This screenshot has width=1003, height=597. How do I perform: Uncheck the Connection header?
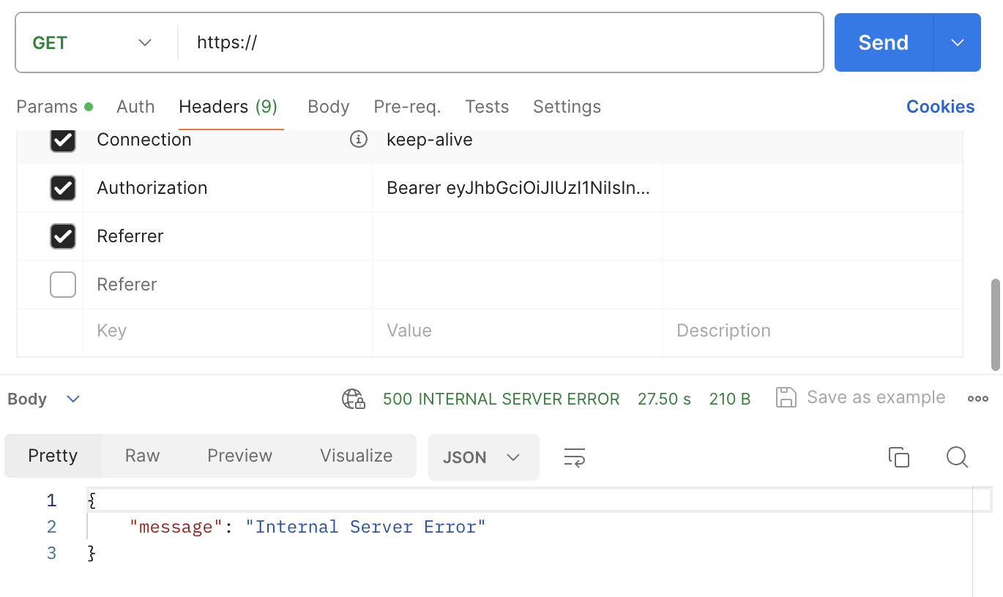coord(63,139)
